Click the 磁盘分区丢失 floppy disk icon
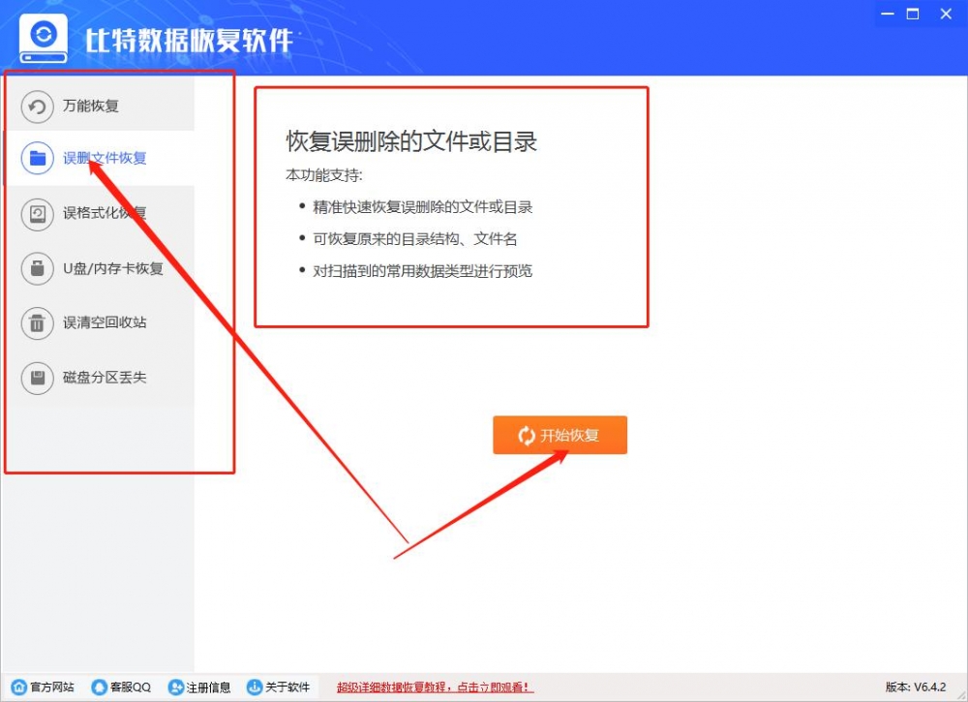Screen dimensions: 968x702 coord(37,378)
